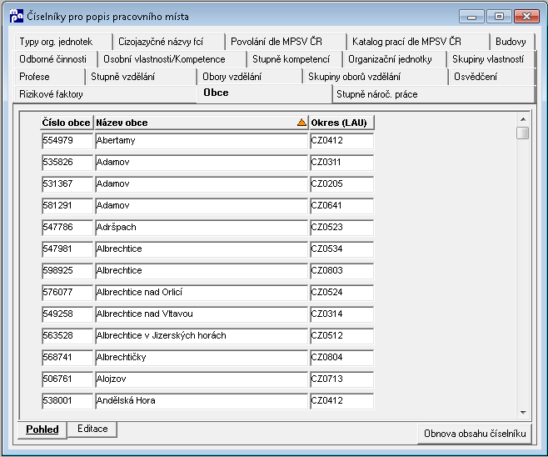The width and height of the screenshot is (548, 457).
Task: Select the Andělská Hora name field
Action: click(202, 401)
